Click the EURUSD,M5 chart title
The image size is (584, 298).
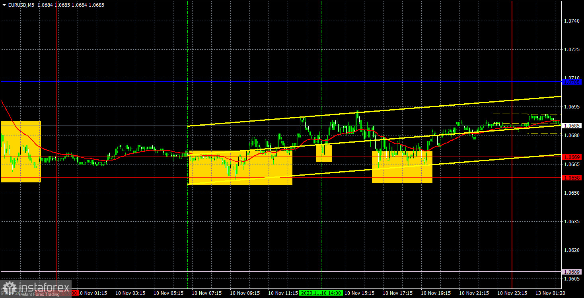(x=20, y=5)
